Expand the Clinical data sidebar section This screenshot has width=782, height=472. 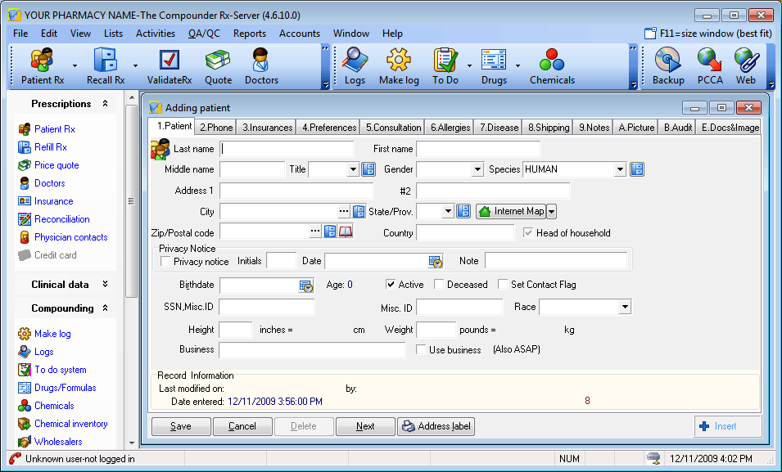[x=105, y=285]
